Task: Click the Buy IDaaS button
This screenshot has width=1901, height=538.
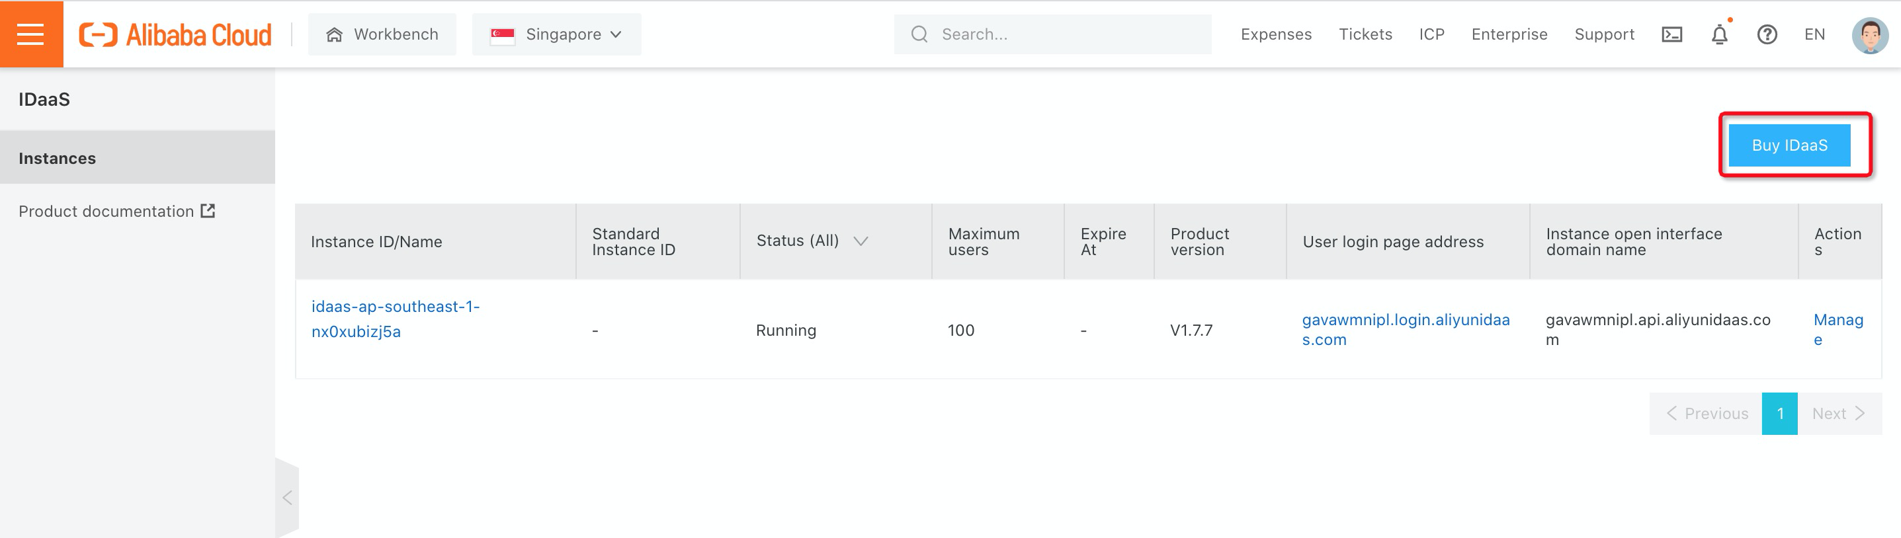Action: [1790, 145]
